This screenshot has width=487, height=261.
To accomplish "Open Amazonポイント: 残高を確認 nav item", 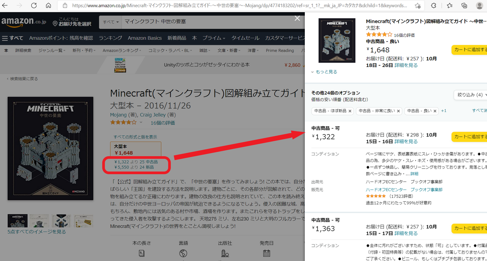I will 61,38.
